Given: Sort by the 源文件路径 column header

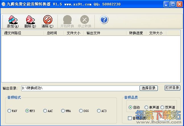Looking at the screenshot, I should pos(23,33).
